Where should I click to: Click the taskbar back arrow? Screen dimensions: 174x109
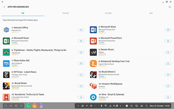click(21, 106)
